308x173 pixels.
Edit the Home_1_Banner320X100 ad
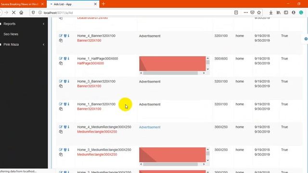[x=61, y=104]
